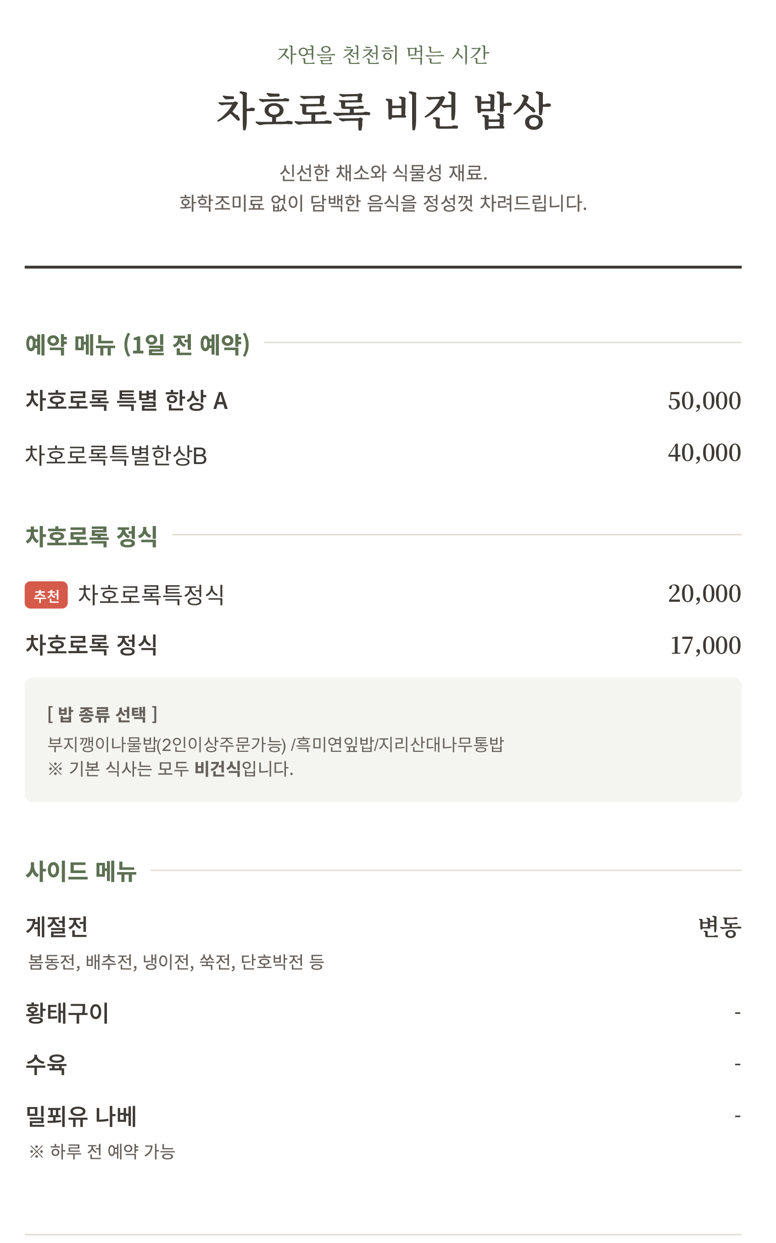
Task: Click the 40,000 price
Action: tap(704, 453)
